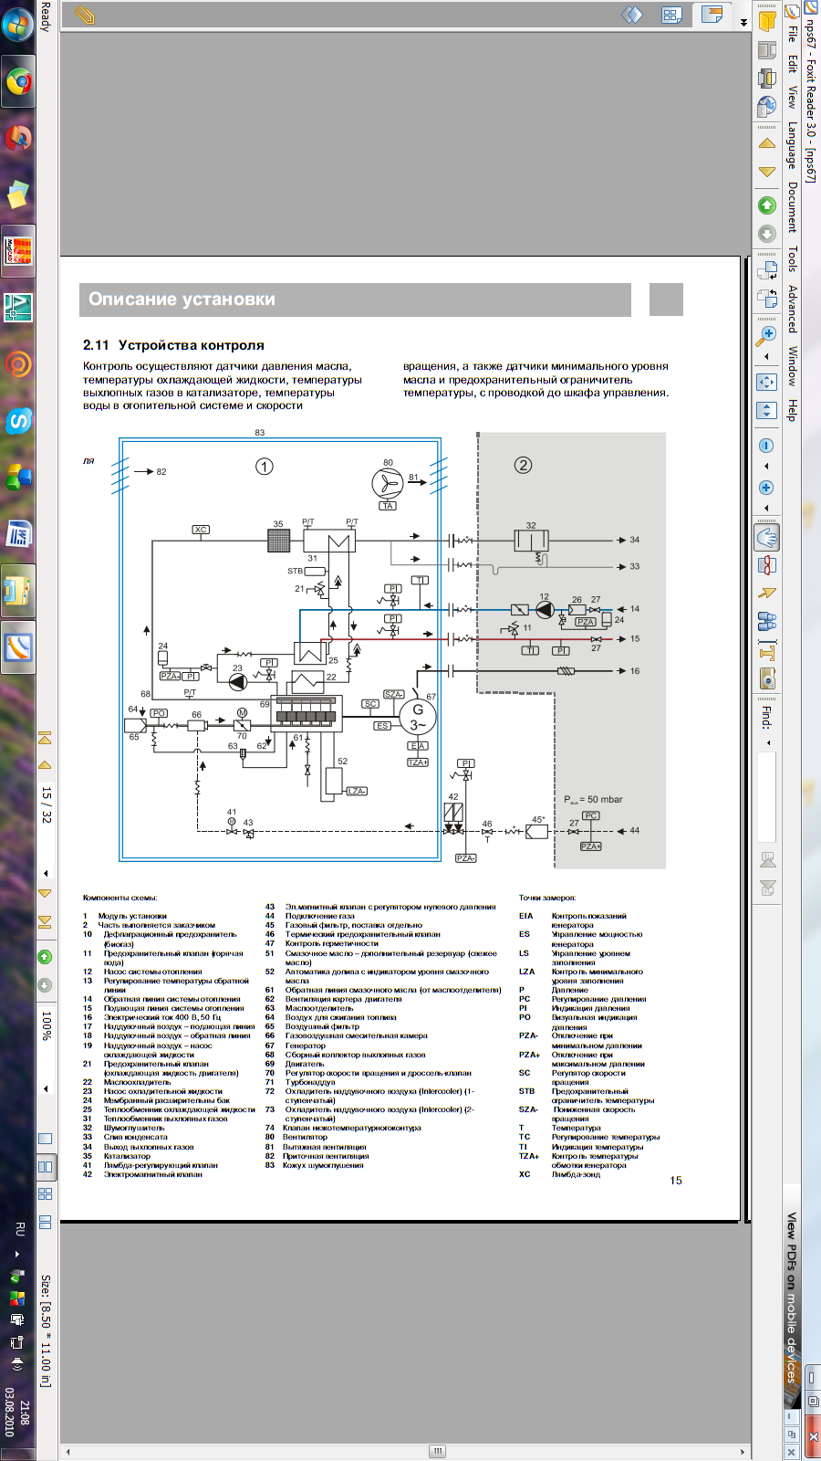Enable continuous facing layout view
Screen dimensions: 821x1461
pyautogui.click(x=45, y=1193)
